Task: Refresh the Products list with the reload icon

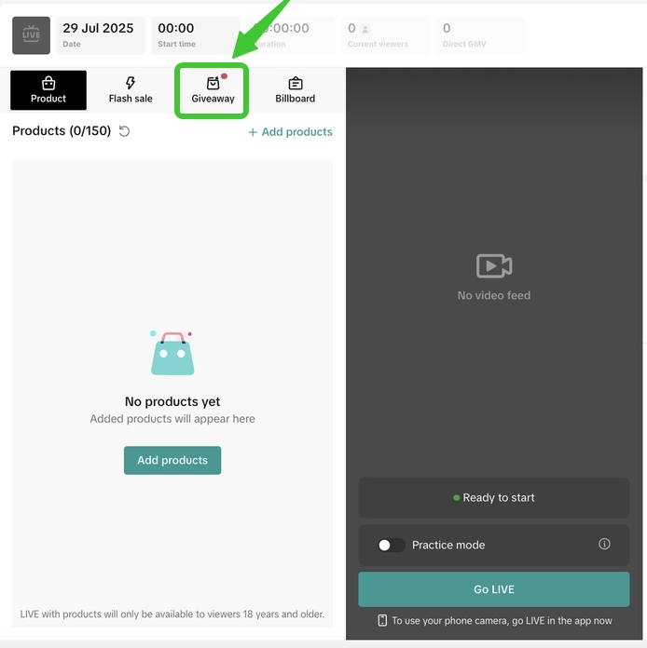Action: tap(124, 131)
